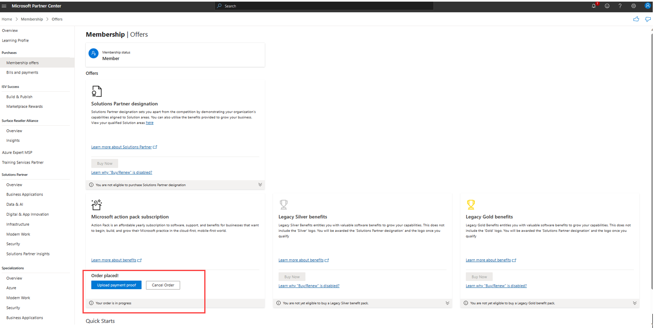The width and height of the screenshot is (654, 328).
Task: Open Infrastructure in the sidebar
Action: pos(18,224)
